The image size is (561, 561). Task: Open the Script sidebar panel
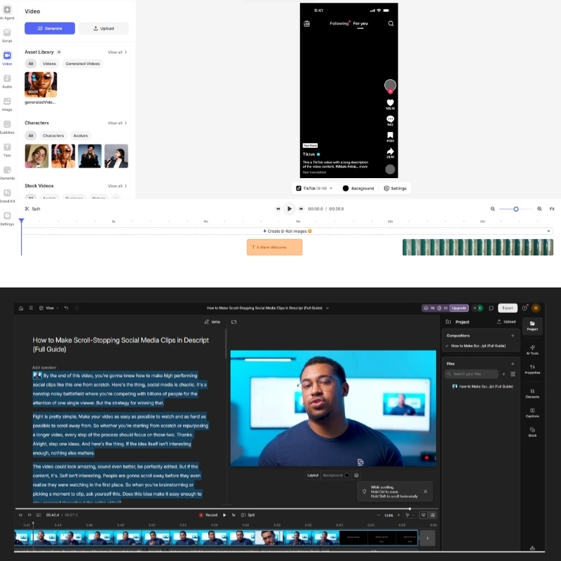click(7, 35)
